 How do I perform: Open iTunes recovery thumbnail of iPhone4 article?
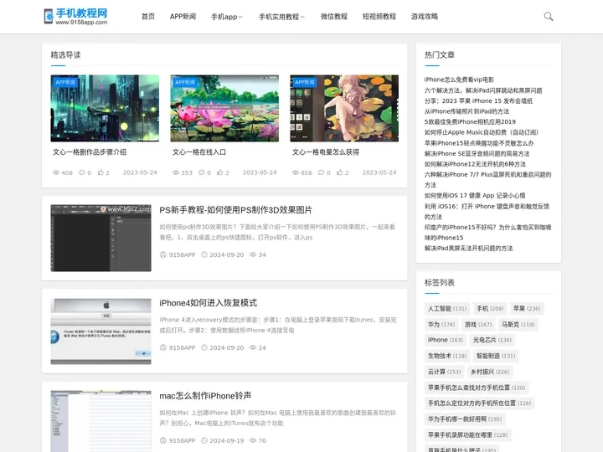100,331
